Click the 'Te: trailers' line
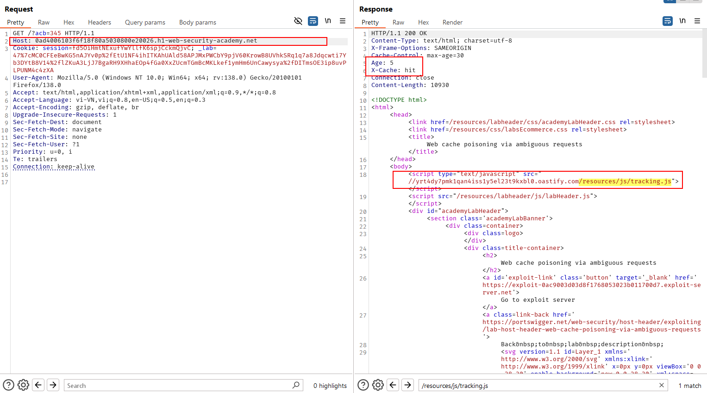This screenshot has height=393, width=707. 35,159
